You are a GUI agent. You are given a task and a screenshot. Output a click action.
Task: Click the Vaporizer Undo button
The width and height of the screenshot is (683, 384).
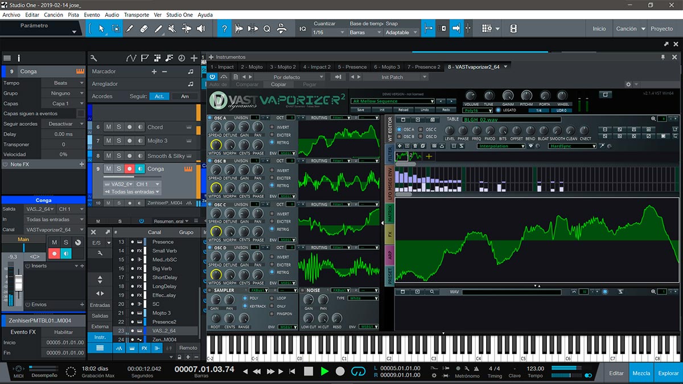click(425, 110)
